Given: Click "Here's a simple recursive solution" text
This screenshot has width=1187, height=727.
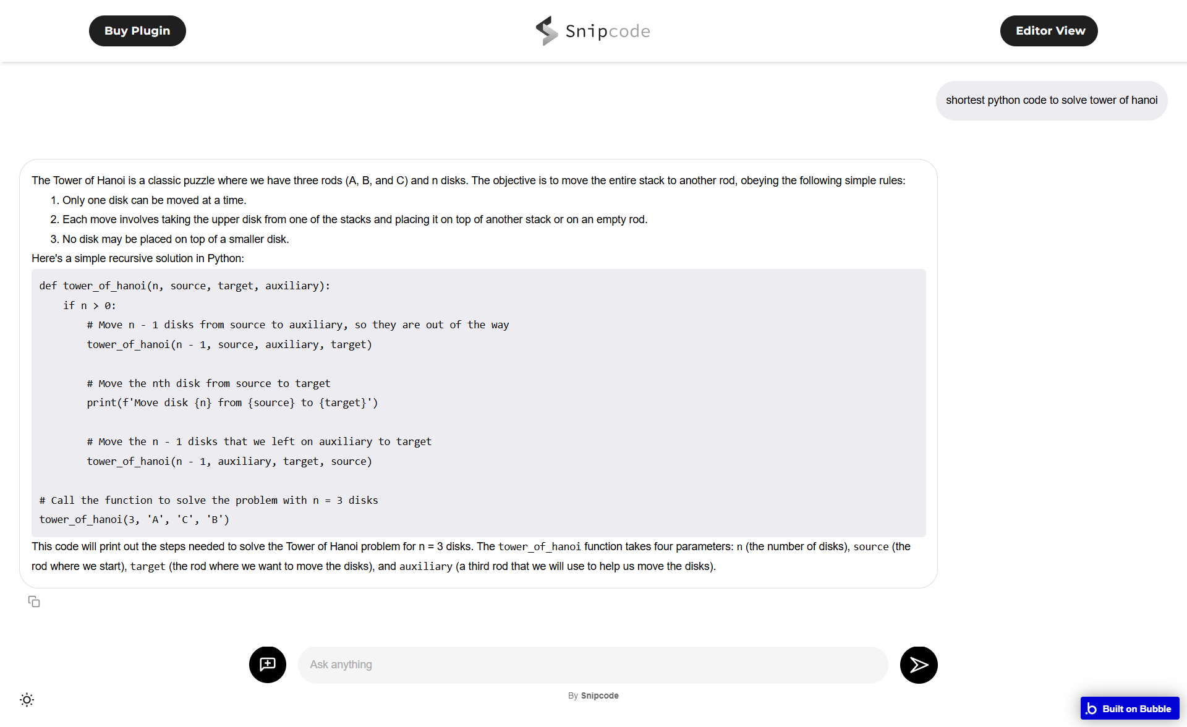Looking at the screenshot, I should tap(138, 258).
